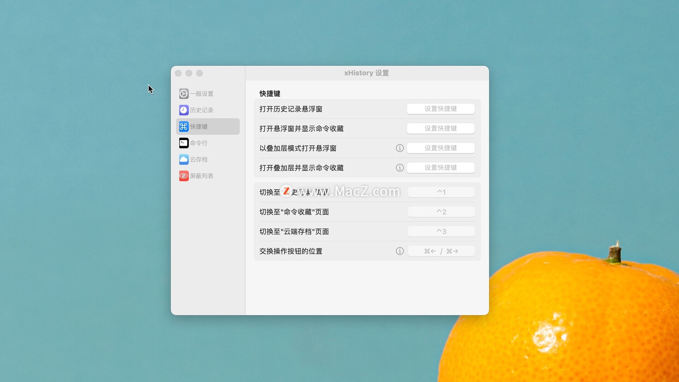Click the General settings gear icon
The image size is (679, 382).
184,94
